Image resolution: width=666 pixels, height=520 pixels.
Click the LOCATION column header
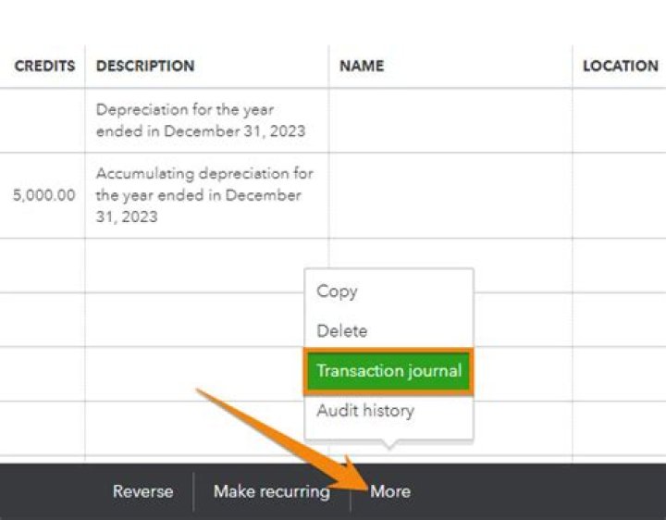pos(620,67)
